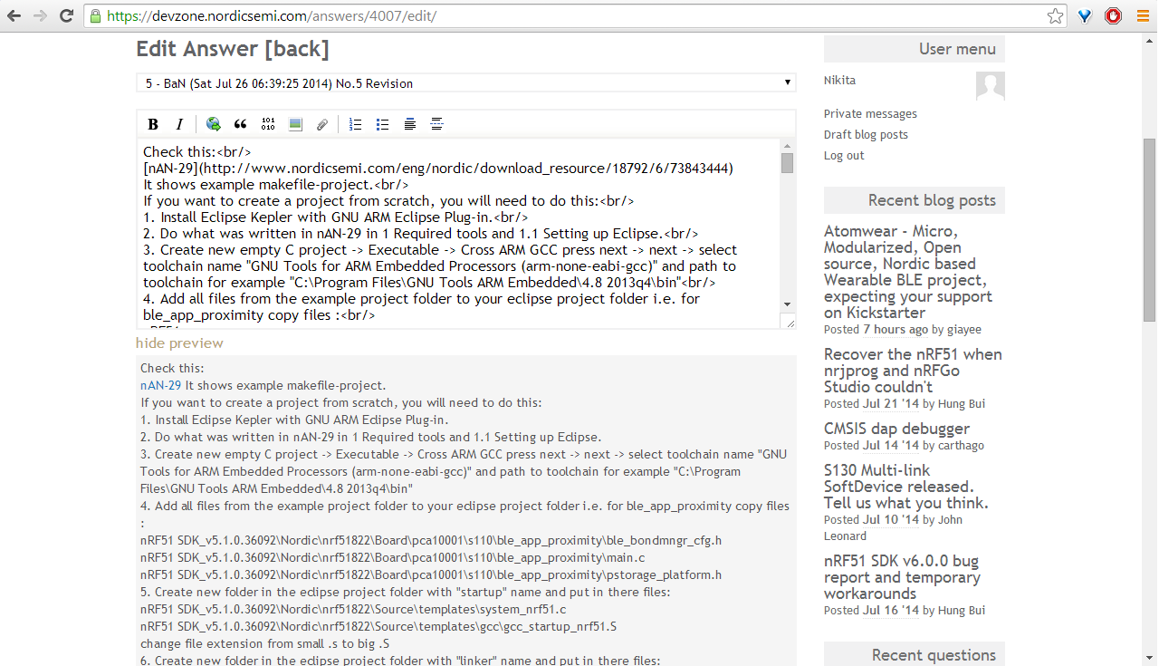1159x666 pixels.
Task: Click the browser address bar
Action: click(576, 15)
